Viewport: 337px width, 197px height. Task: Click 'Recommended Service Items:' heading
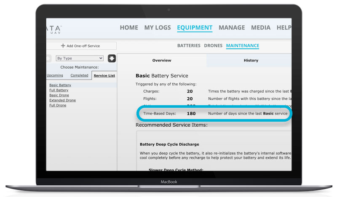171,125
